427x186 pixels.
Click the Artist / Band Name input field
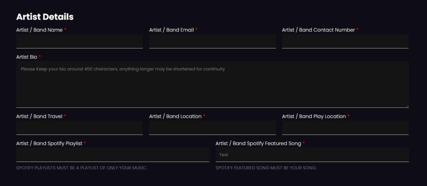[79, 41]
